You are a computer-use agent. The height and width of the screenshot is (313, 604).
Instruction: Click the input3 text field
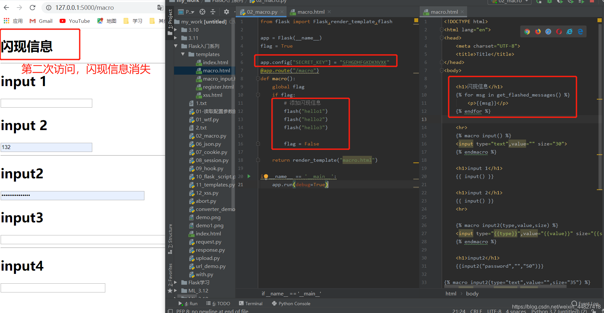tap(83, 240)
